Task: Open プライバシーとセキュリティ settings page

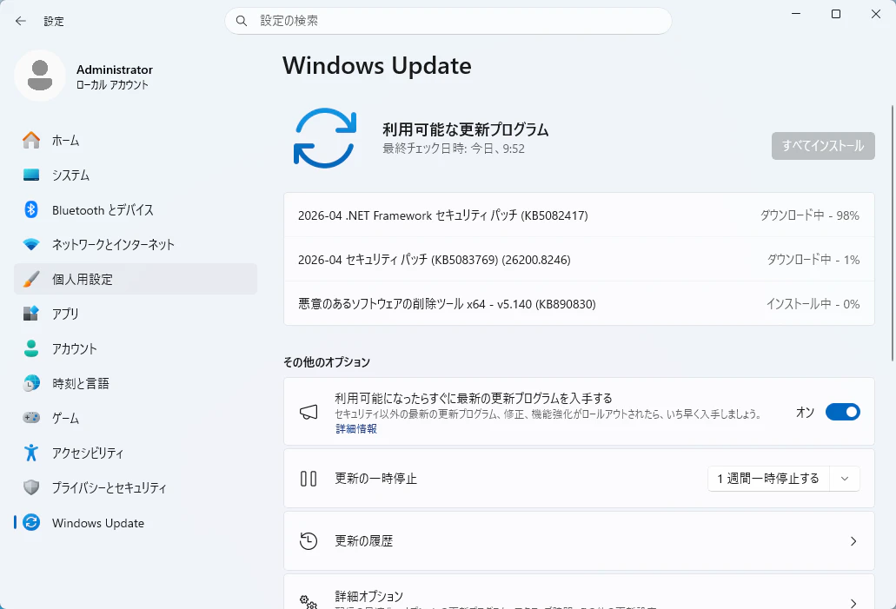Action: pyautogui.click(x=136, y=487)
